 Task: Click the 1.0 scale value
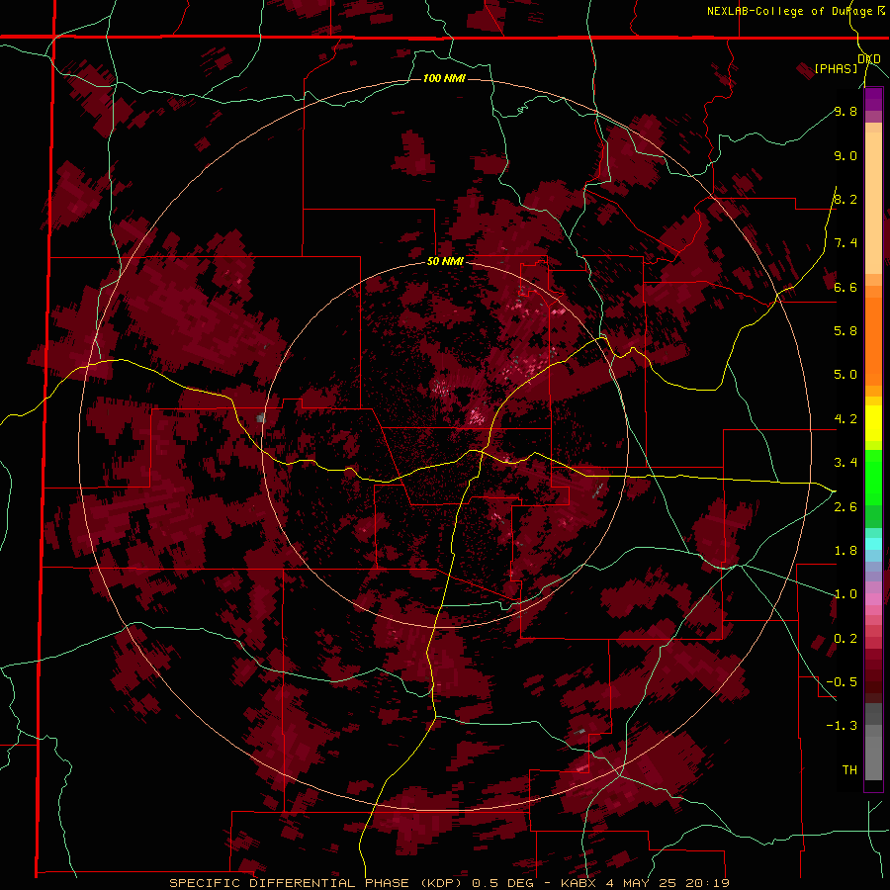point(845,594)
